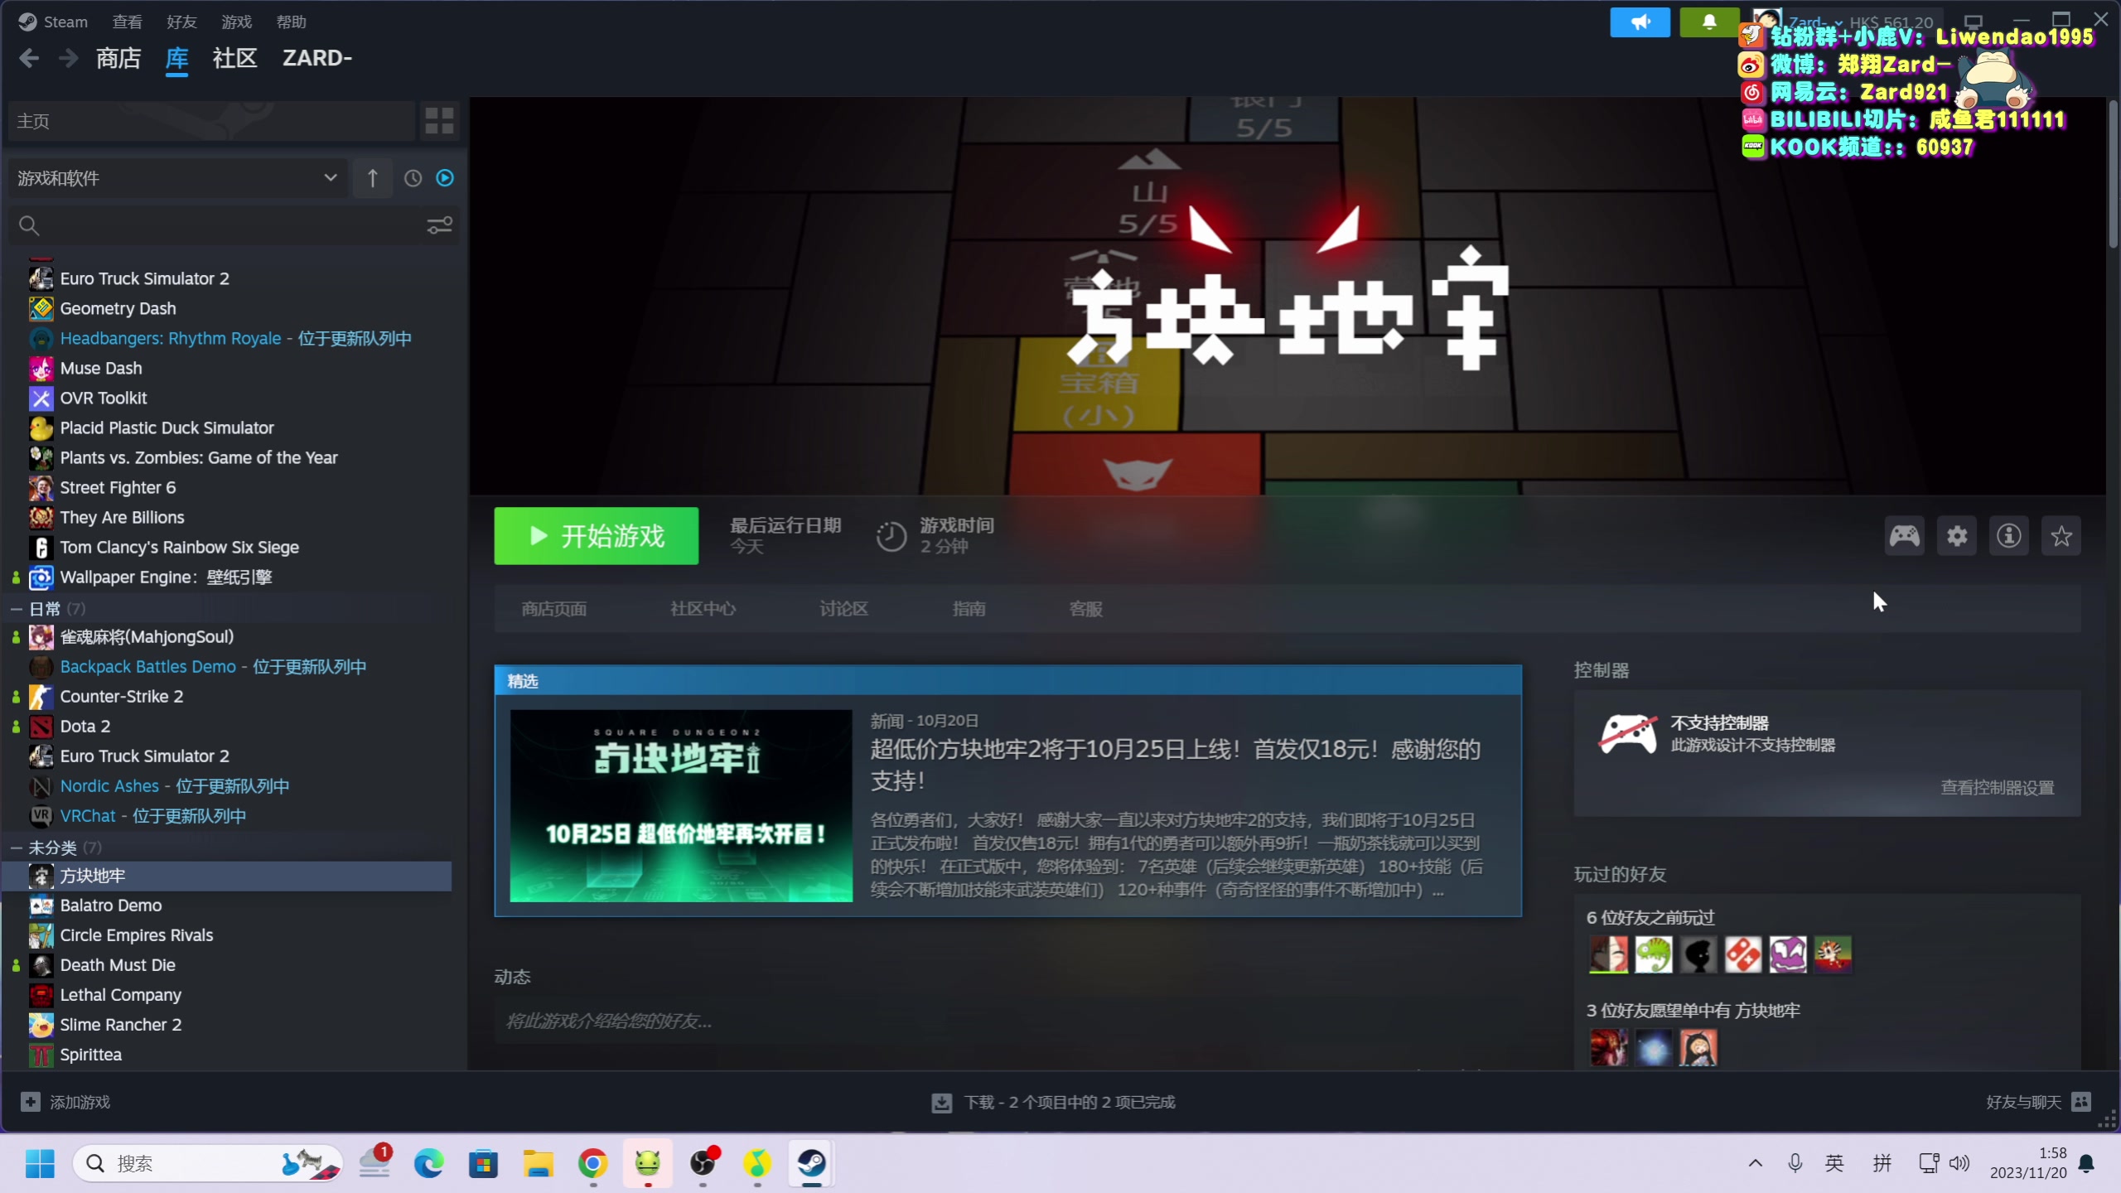Open the 游戏和软件 filter dropdown
This screenshot has height=1193, width=2121.
tap(177, 178)
